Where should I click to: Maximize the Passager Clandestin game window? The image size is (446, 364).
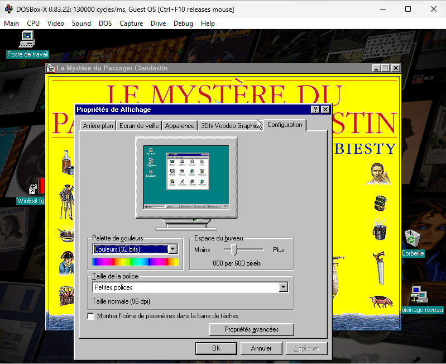coord(386,68)
